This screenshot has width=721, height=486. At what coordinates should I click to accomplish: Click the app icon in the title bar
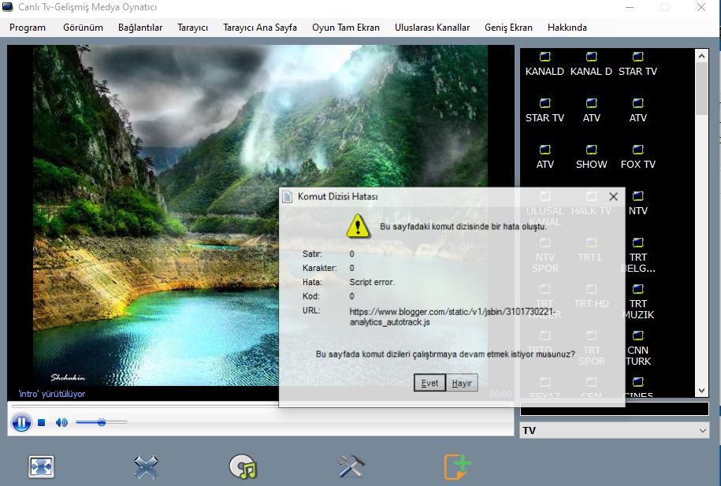[7, 7]
